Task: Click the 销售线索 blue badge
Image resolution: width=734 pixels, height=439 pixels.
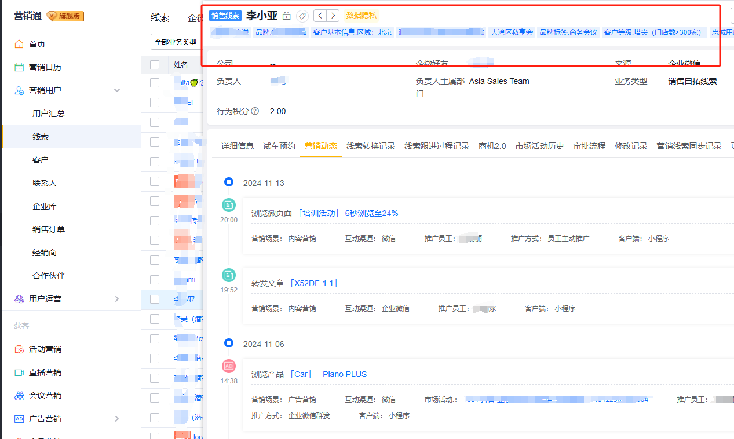Action: [x=225, y=16]
